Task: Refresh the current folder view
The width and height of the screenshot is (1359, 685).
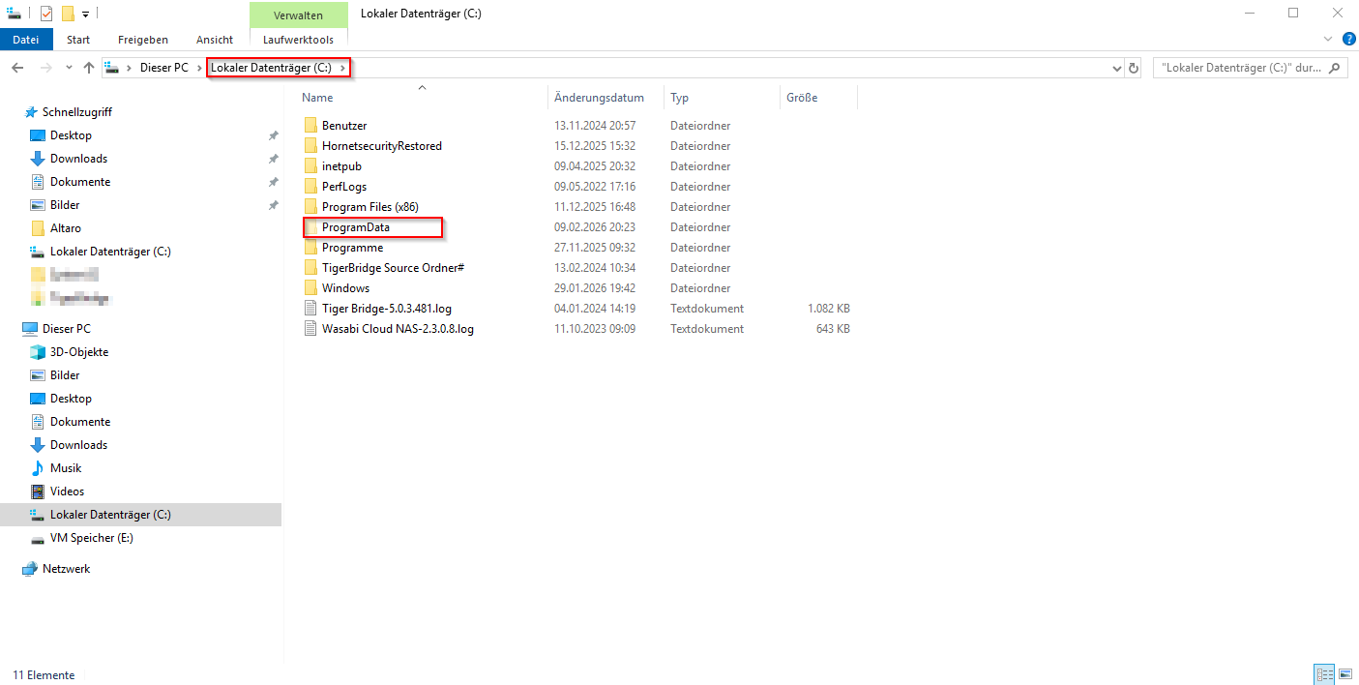Action: tap(1134, 68)
